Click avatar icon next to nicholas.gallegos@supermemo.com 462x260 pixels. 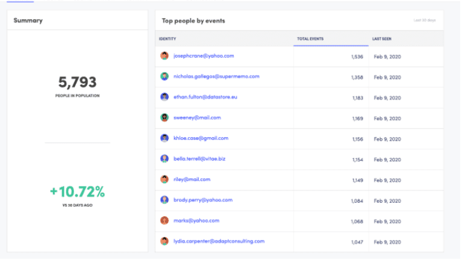[164, 76]
